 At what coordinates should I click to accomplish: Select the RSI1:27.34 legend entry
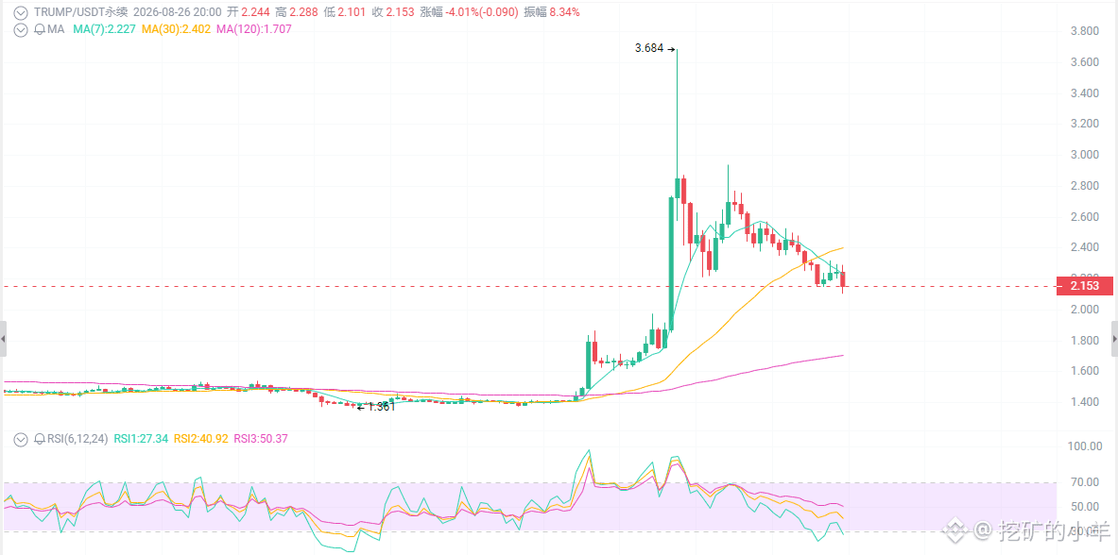coord(141,439)
